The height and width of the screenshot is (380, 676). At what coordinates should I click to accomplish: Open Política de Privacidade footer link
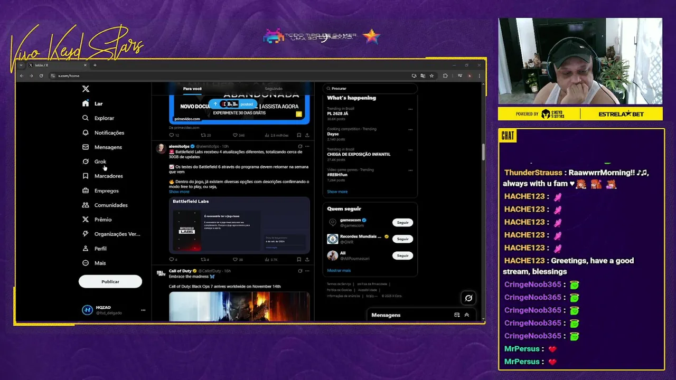[x=372, y=284]
